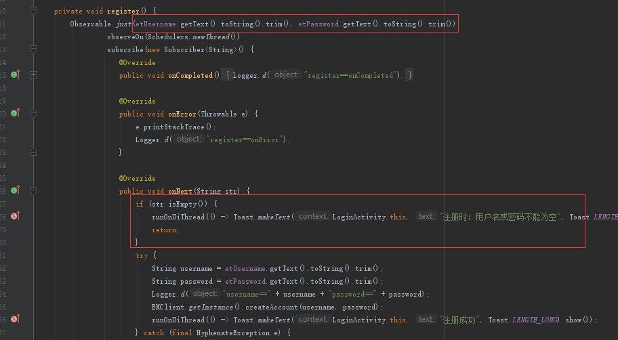Screen dimensions: 618x340
Task: Click etPassword inside the Observable.just call
Action: coord(319,24)
